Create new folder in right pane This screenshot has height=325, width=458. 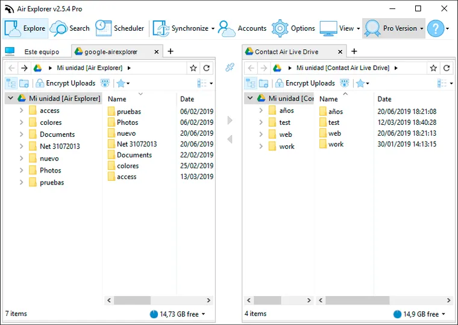263,83
